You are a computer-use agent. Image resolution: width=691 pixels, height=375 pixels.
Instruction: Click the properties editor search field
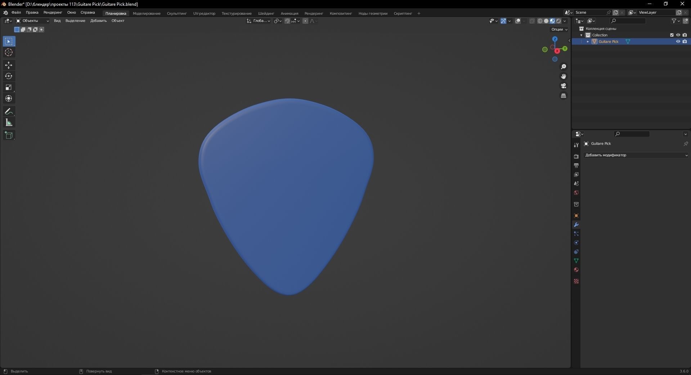click(x=632, y=134)
